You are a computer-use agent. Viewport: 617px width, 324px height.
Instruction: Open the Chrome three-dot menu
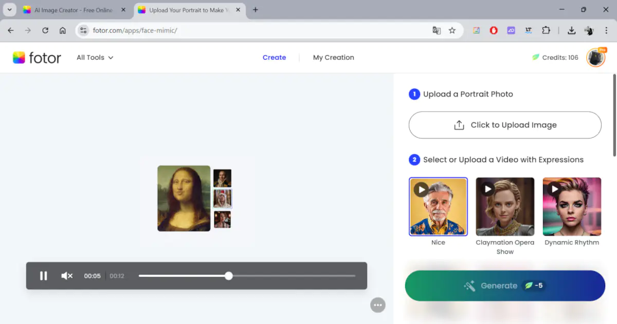click(x=607, y=30)
